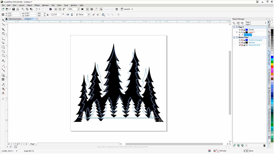Hide the Guides layer on Page 1

(x=240, y=30)
